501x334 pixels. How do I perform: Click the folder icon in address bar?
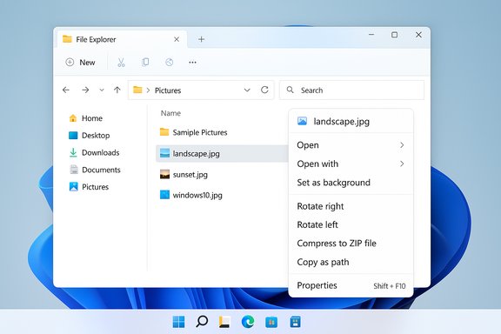137,90
